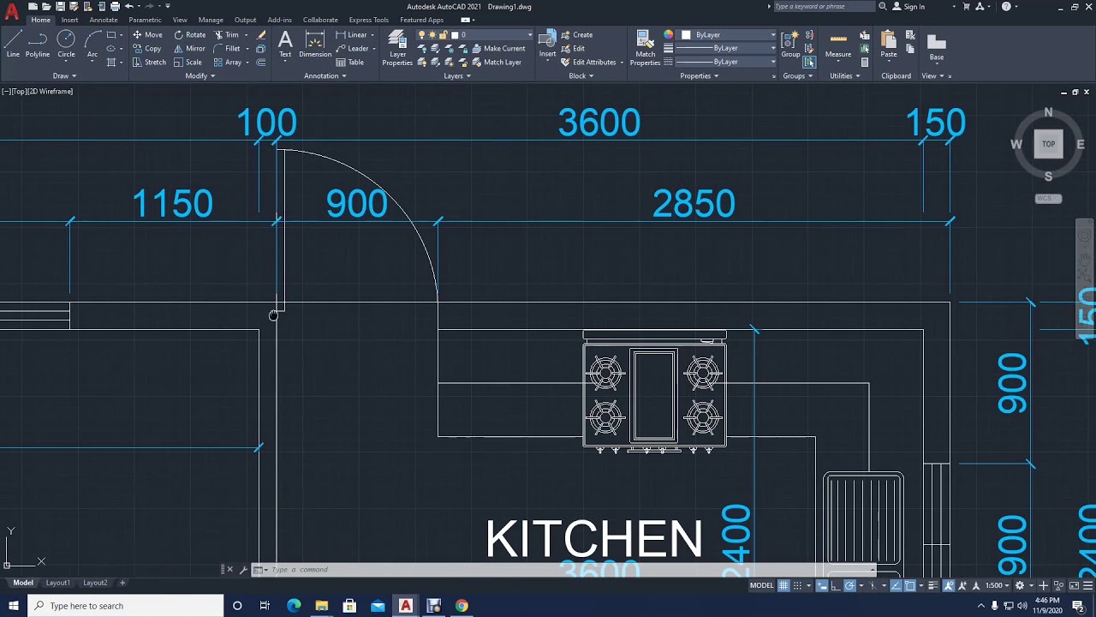The height and width of the screenshot is (617, 1096).
Task: Activate the Move command
Action: pyautogui.click(x=147, y=35)
